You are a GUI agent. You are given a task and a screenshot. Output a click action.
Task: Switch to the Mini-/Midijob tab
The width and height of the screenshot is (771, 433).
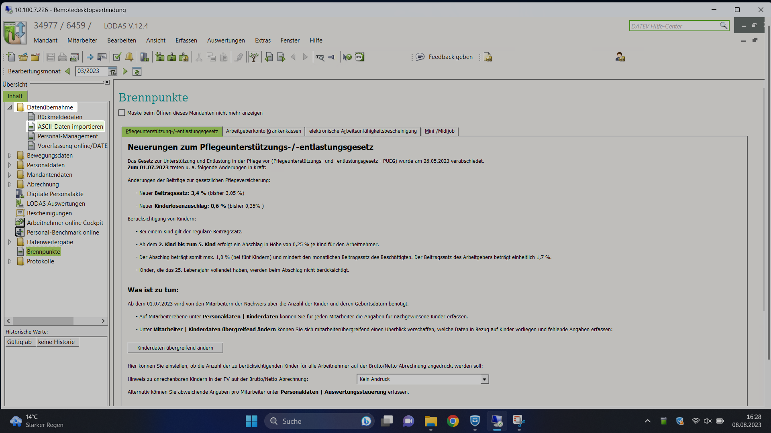[x=440, y=131]
